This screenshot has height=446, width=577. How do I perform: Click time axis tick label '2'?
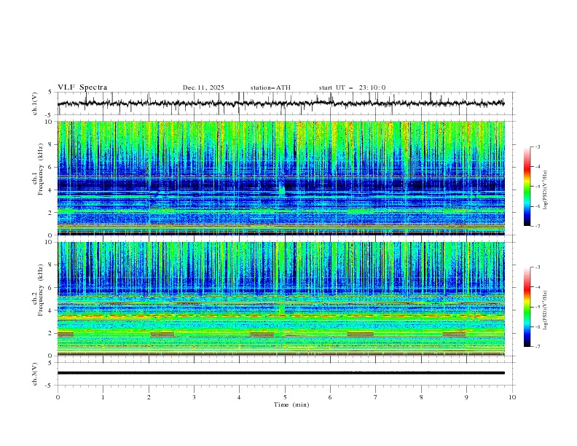[x=149, y=397]
